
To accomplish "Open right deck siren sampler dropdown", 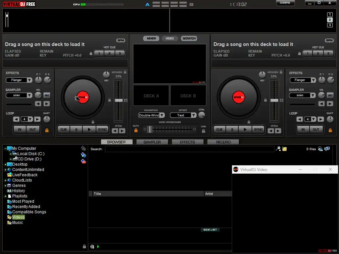I will coord(313,95).
